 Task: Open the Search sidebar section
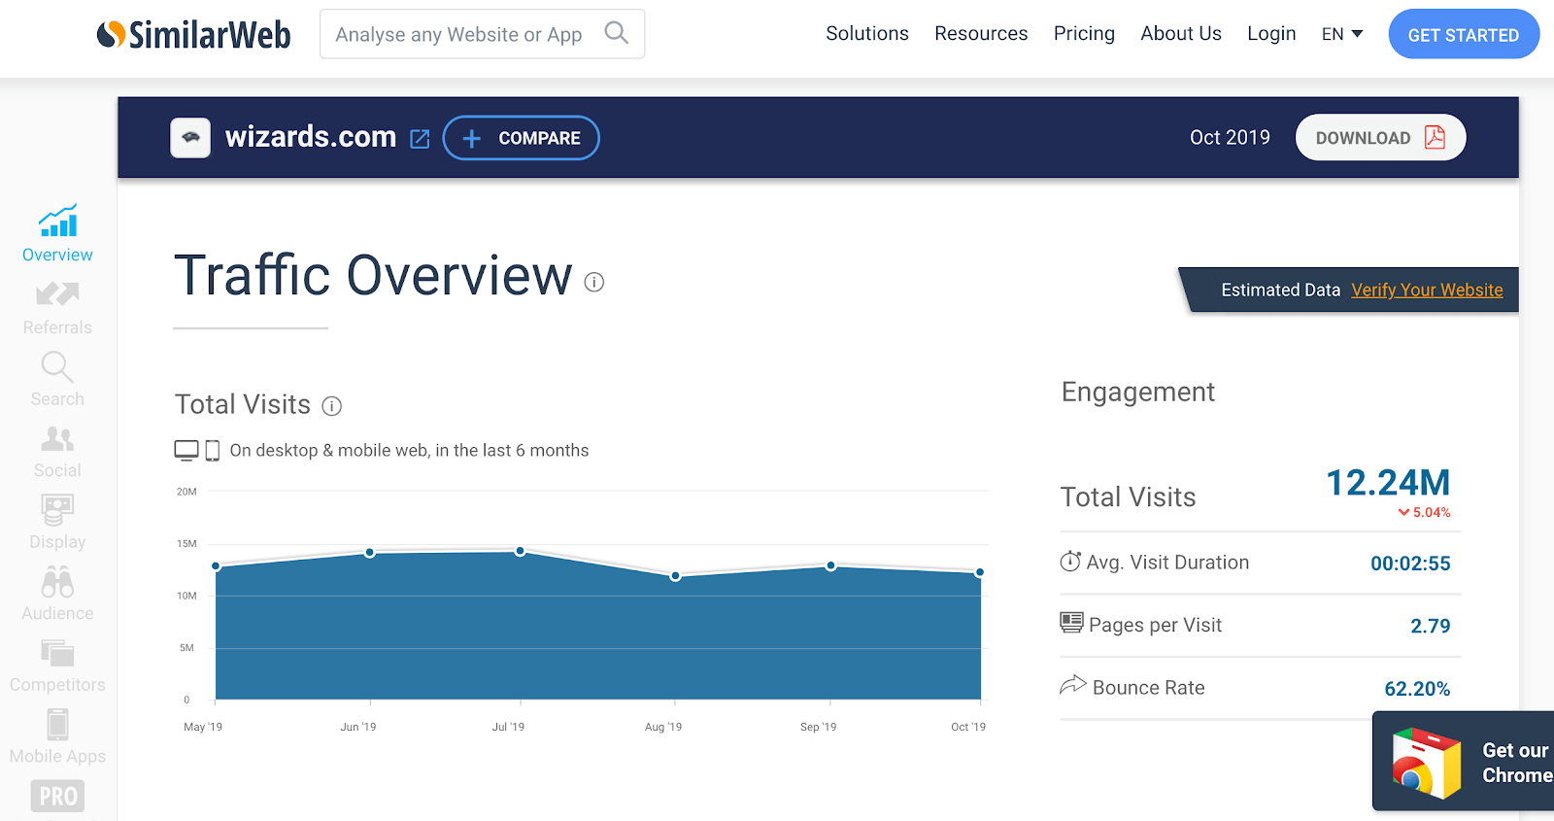(x=57, y=381)
